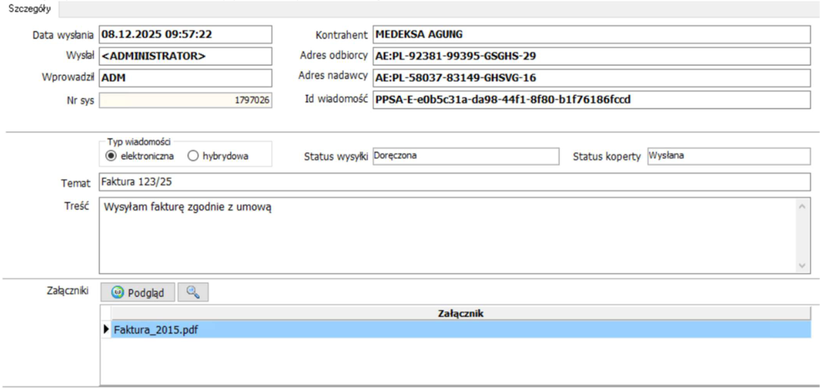This screenshot has height=389, width=820.
Task: Click the Nr sys field 1797026
Action: coord(186,101)
